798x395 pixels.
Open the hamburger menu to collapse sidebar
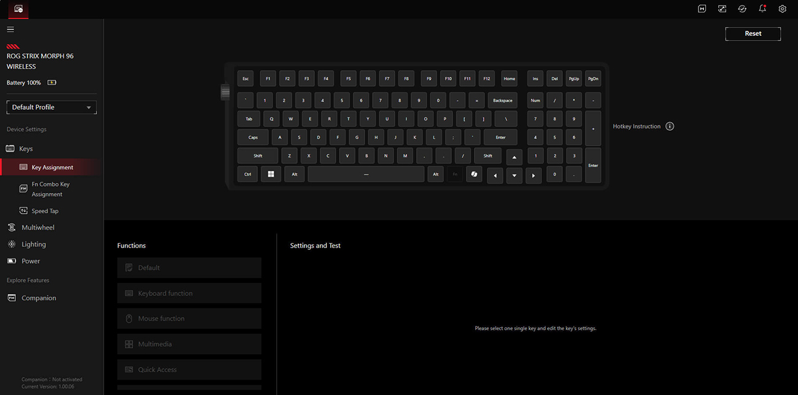[x=10, y=28]
